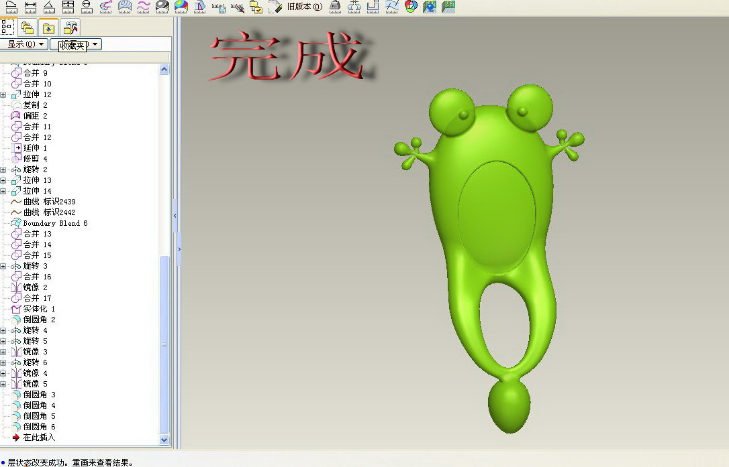
Task: Switch to the model tree tab
Action: click(x=7, y=27)
